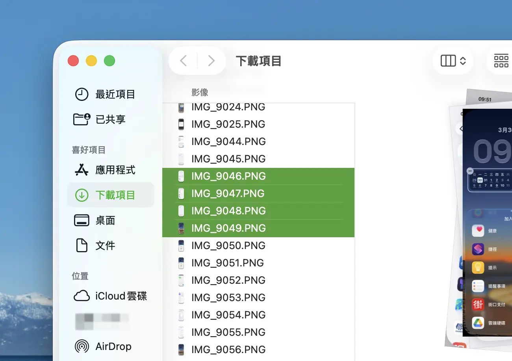Click the red close window button
Screen dimensions: 512x361
(x=73, y=61)
